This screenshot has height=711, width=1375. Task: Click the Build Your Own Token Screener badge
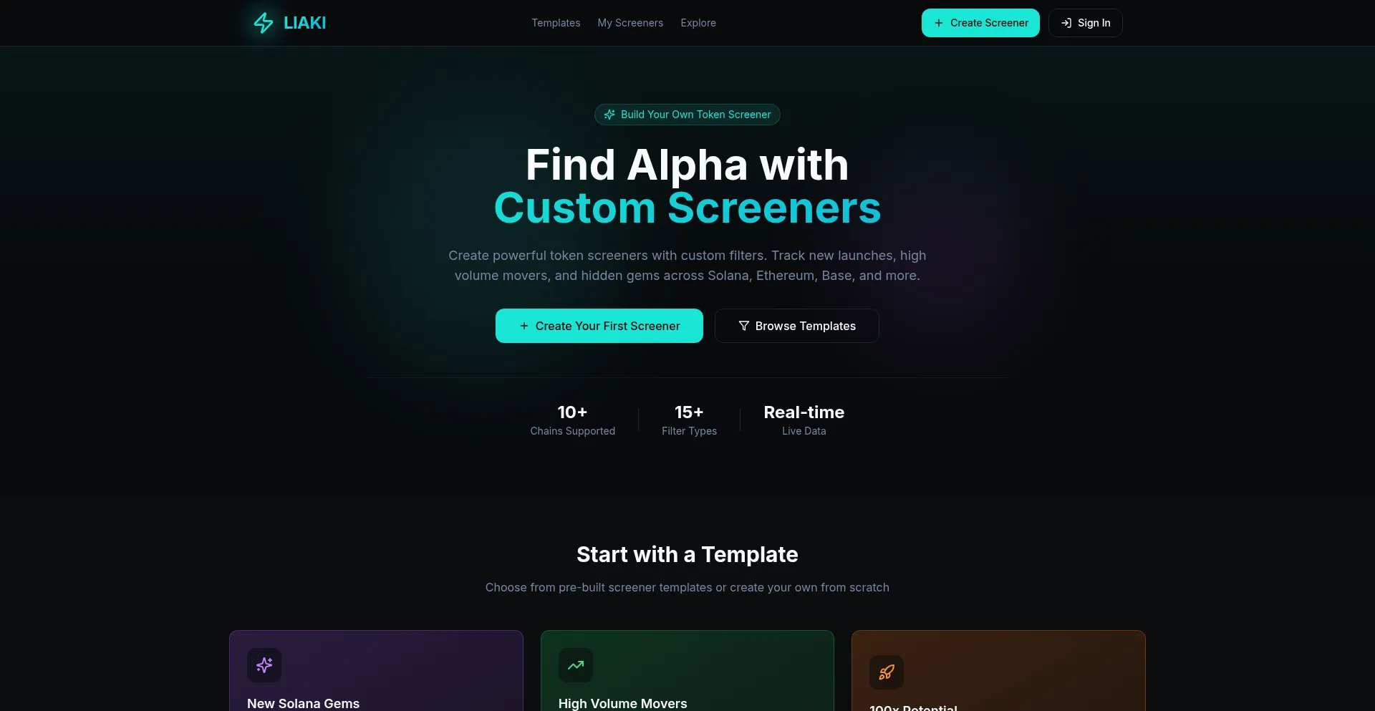pyautogui.click(x=687, y=115)
